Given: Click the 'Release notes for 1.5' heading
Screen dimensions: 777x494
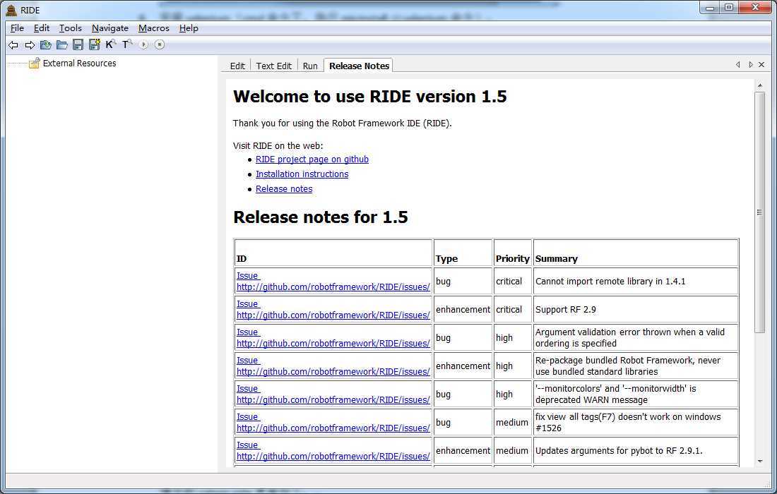Looking at the screenshot, I should 321,217.
